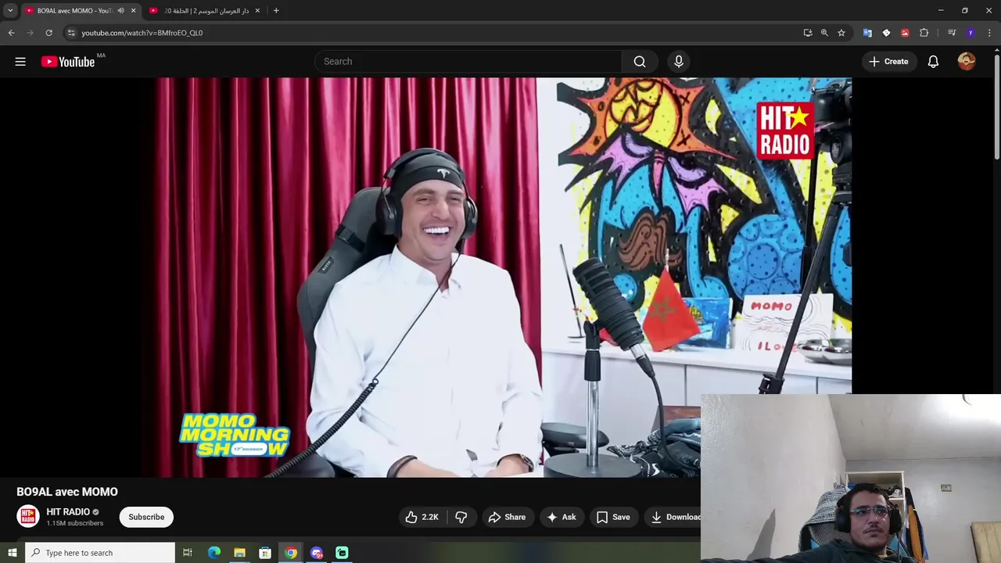Image resolution: width=1001 pixels, height=563 pixels.
Task: Start voice search with the microphone
Action: [678, 62]
